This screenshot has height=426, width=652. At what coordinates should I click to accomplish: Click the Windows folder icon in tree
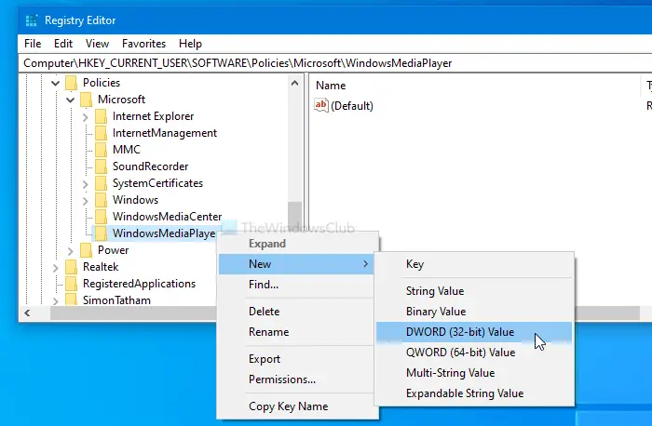tap(101, 200)
